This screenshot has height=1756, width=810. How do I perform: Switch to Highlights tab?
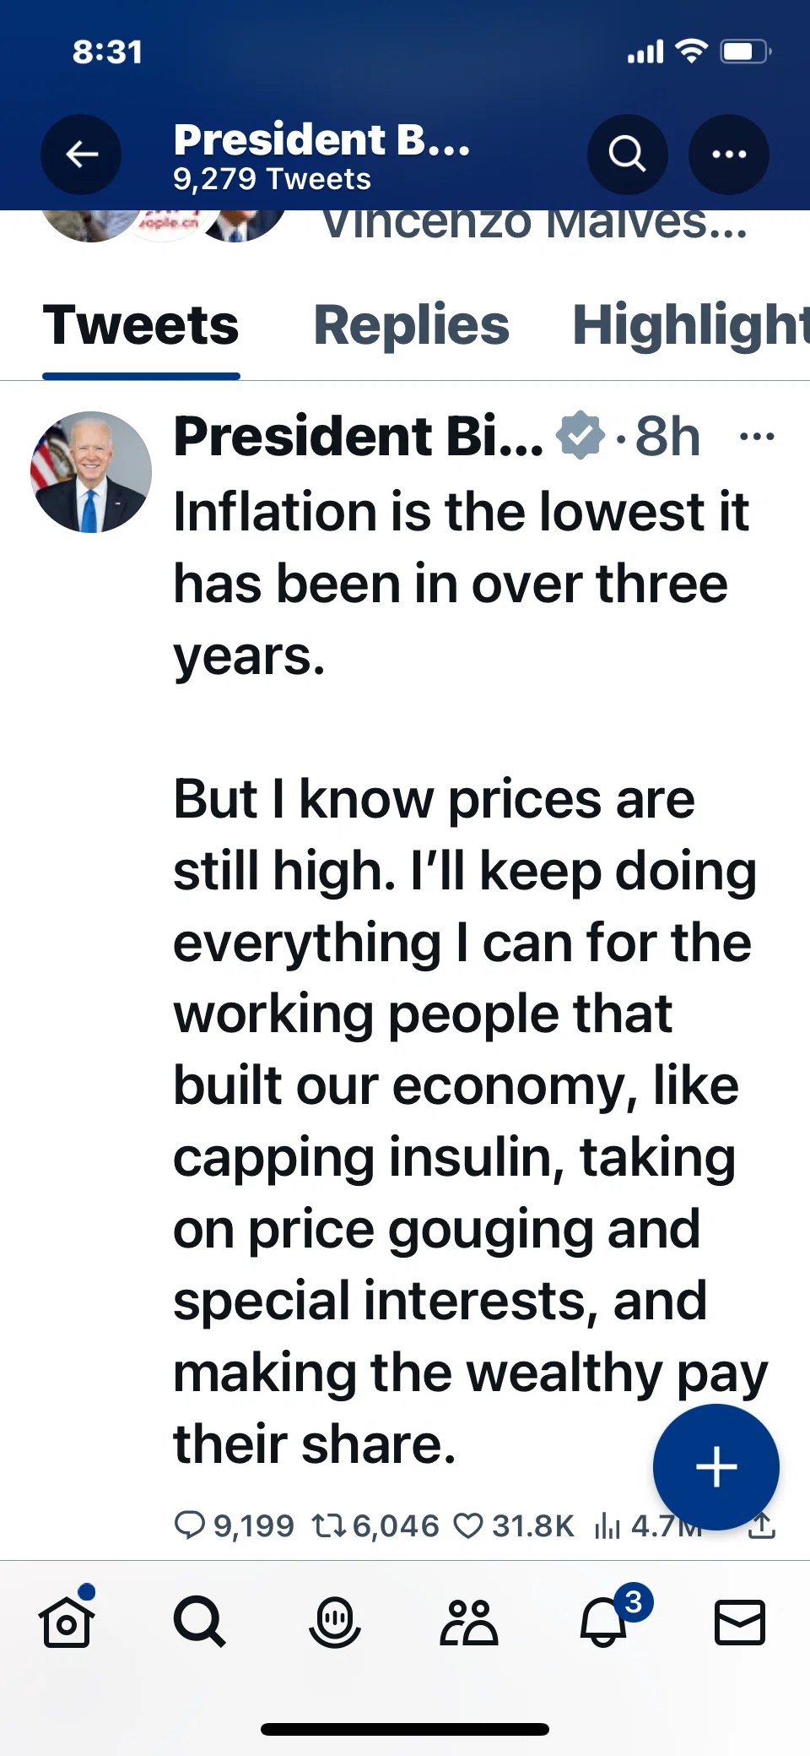[x=691, y=325]
